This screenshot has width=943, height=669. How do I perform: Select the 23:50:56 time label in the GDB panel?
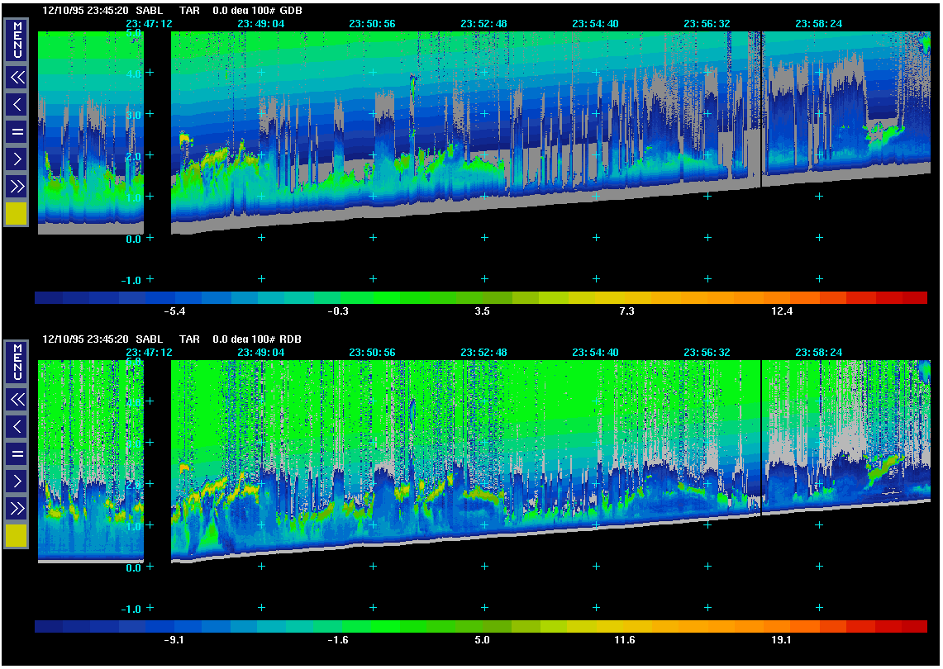(372, 24)
